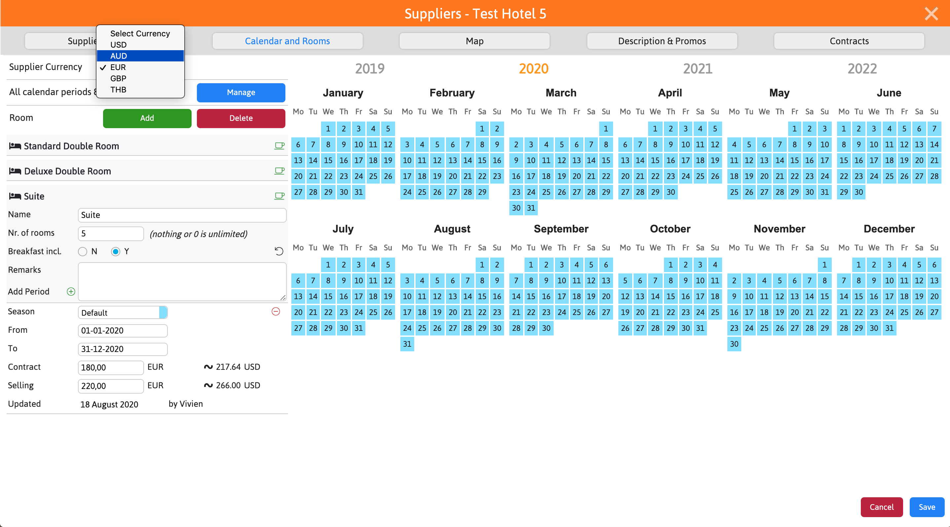
Task: Select September 30 in the calendar
Action: [546, 328]
